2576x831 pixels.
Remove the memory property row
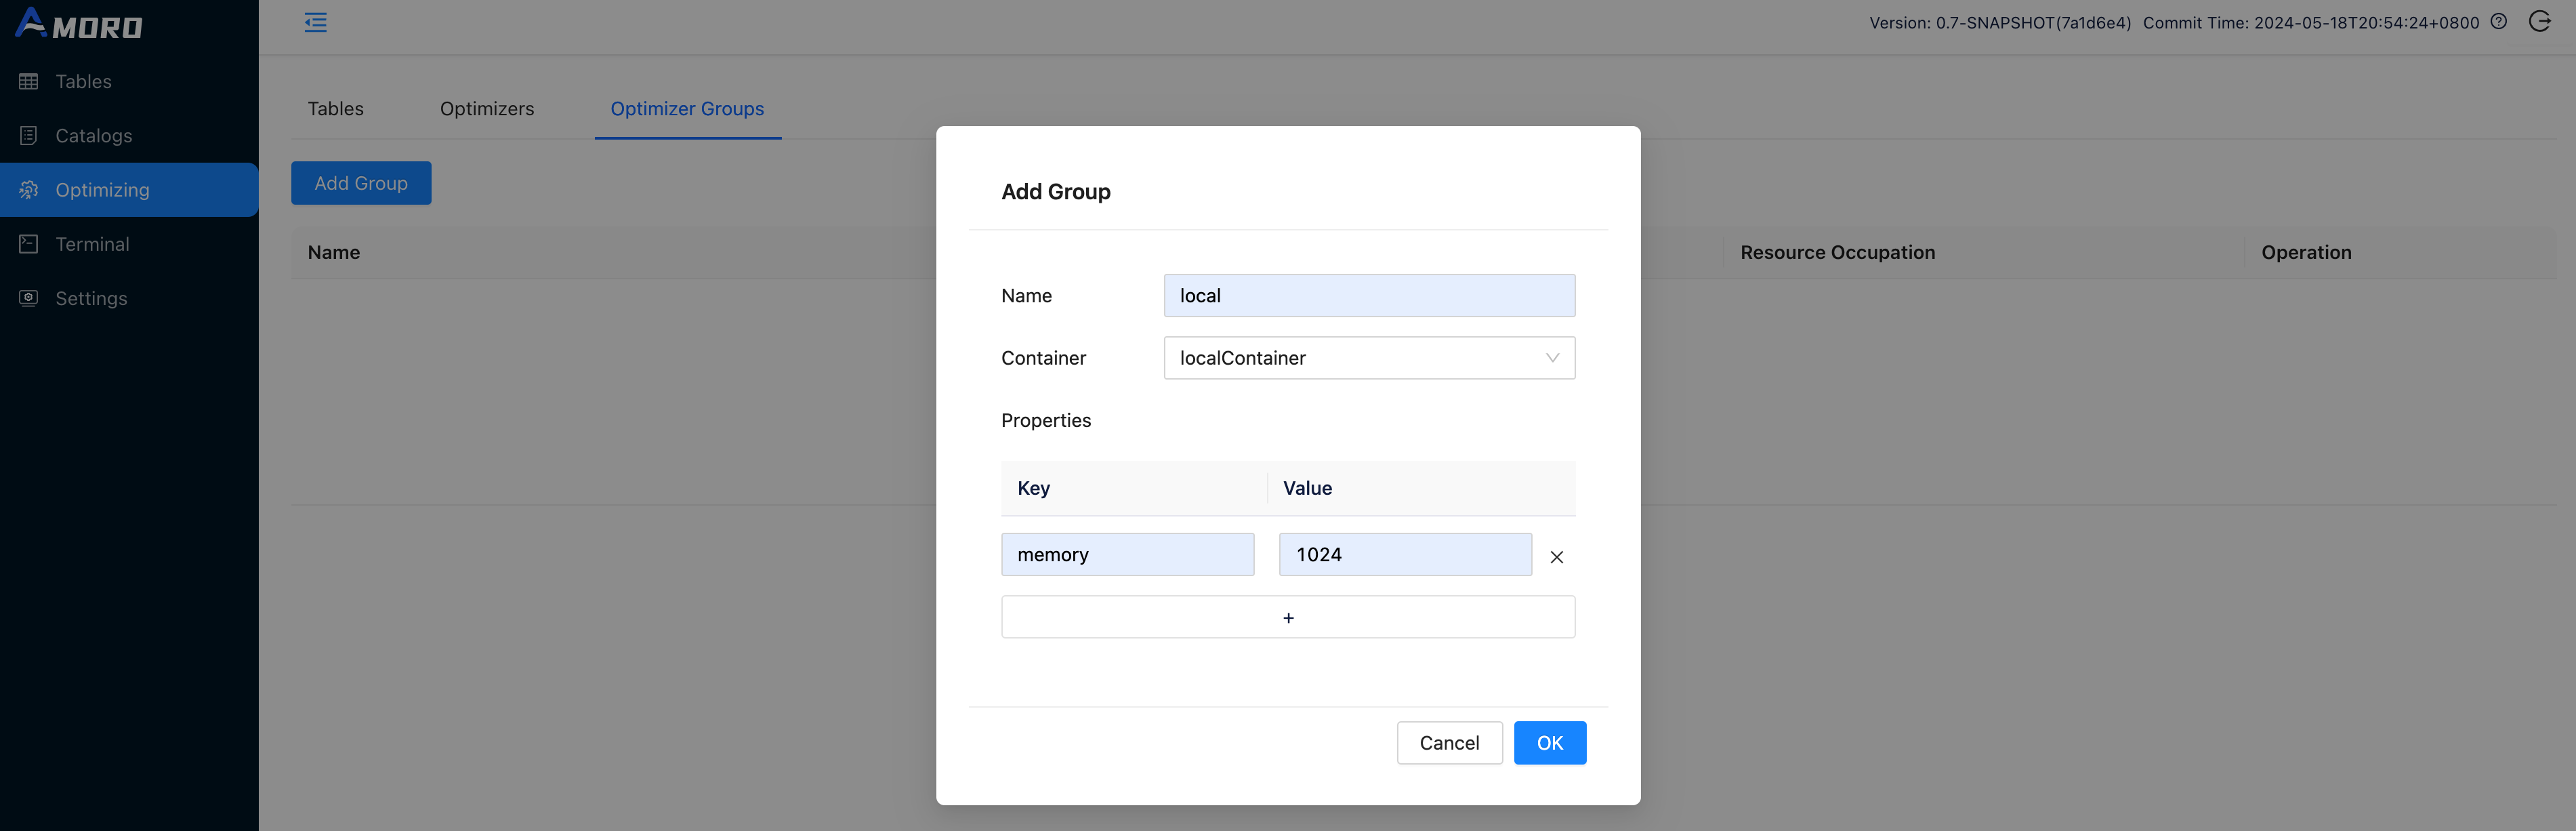point(1556,557)
